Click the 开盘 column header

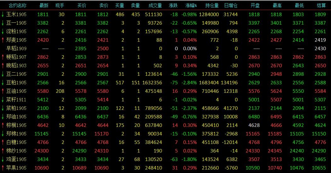click(x=255, y=5)
